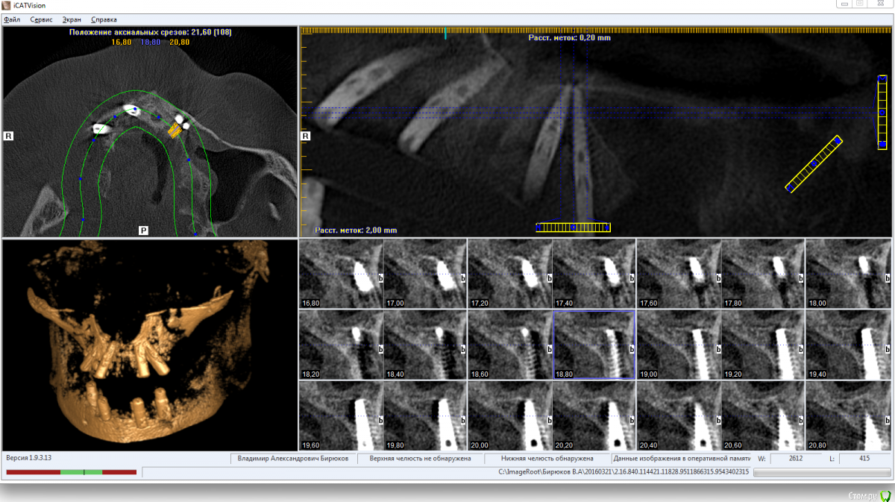Click the P orientation marker in axial view
The width and height of the screenshot is (895, 502).
point(143,230)
